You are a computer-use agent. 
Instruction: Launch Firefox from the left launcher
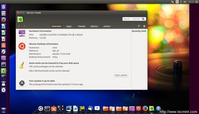(x=3, y=20)
